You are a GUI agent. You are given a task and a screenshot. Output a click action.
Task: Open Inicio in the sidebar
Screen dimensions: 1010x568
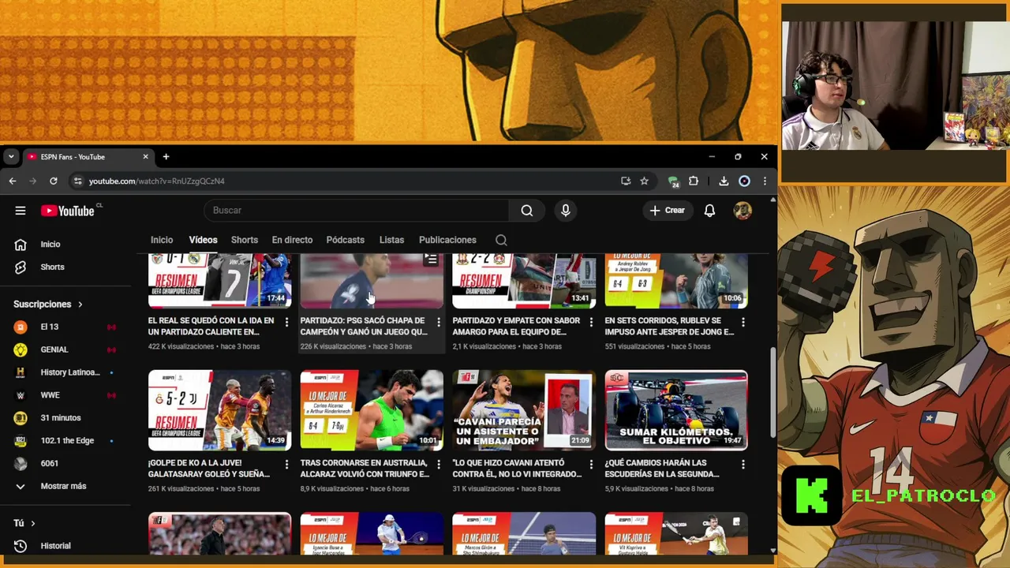click(x=65, y=244)
